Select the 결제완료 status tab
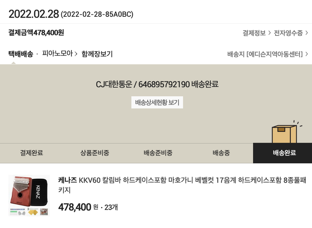Screen dimensions: 312x228 click(x=32, y=153)
